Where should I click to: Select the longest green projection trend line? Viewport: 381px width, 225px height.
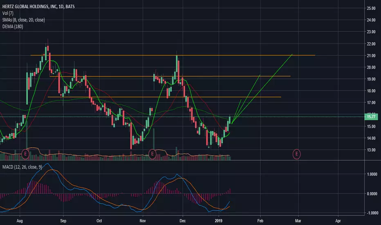pyautogui.click(x=262, y=89)
